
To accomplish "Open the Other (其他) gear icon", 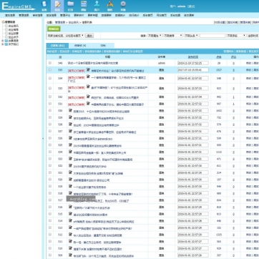I will coord(123,6).
